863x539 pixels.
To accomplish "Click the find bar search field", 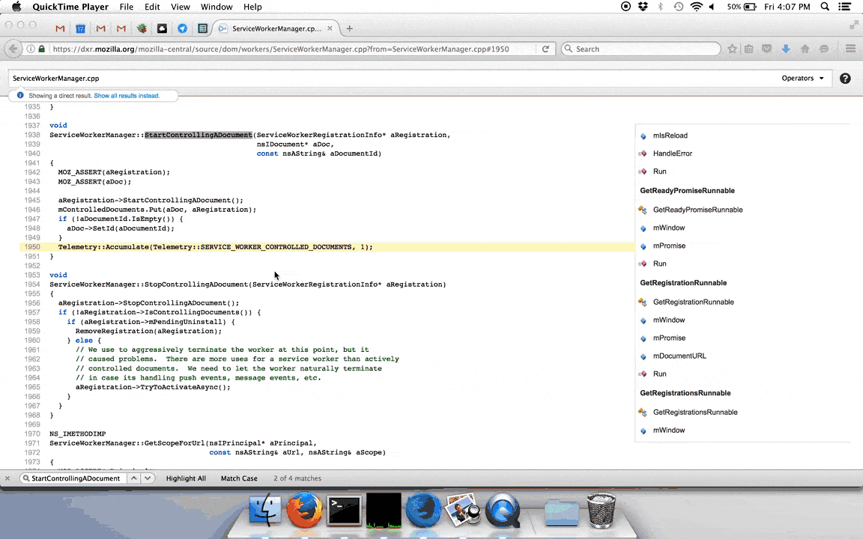I will [x=74, y=478].
